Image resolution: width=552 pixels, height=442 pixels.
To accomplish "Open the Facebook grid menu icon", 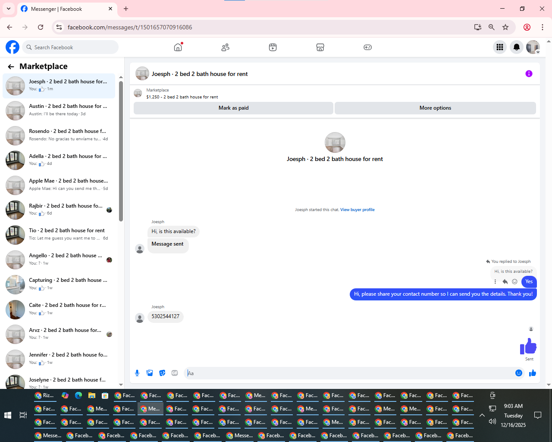I will [500, 47].
